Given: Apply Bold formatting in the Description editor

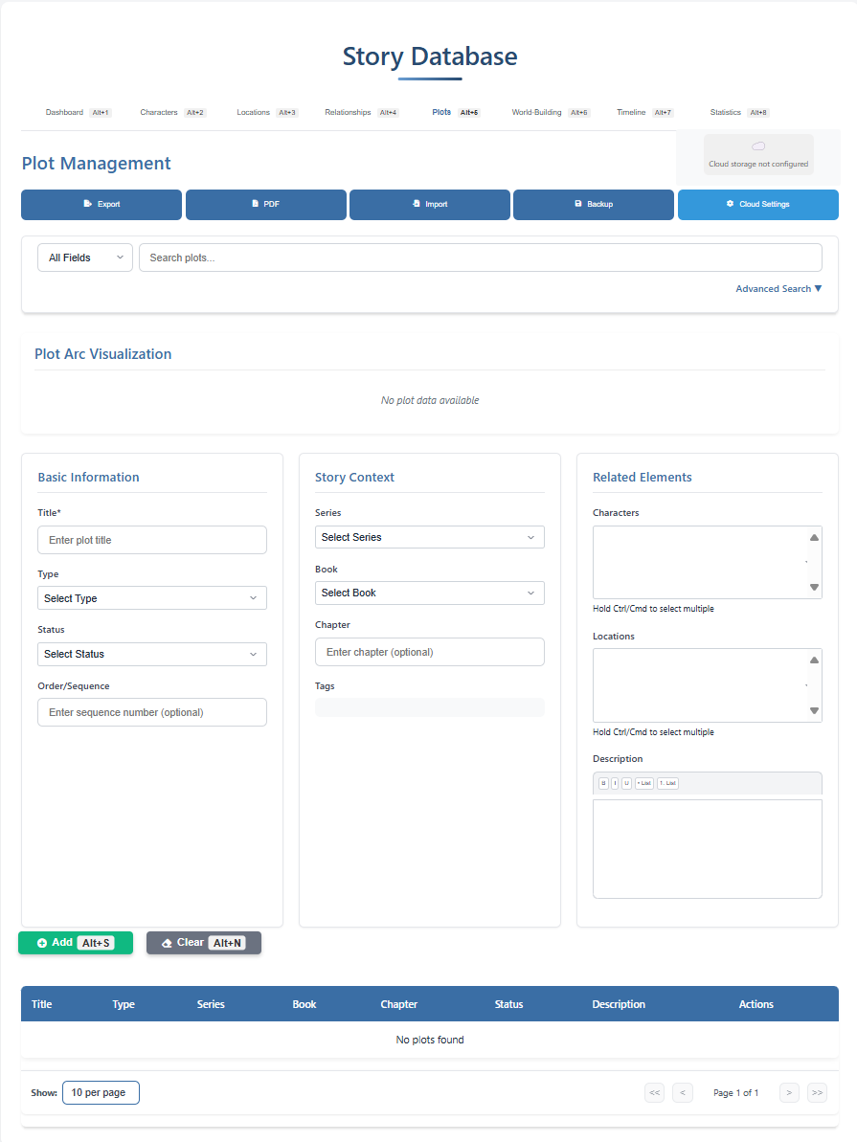Looking at the screenshot, I should 604,783.
